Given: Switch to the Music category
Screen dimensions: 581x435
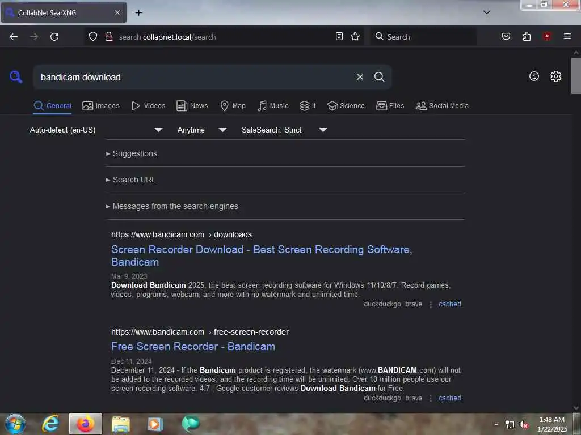Looking at the screenshot, I should [x=273, y=106].
